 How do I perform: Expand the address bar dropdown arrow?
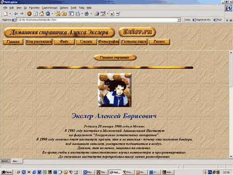click(179, 20)
